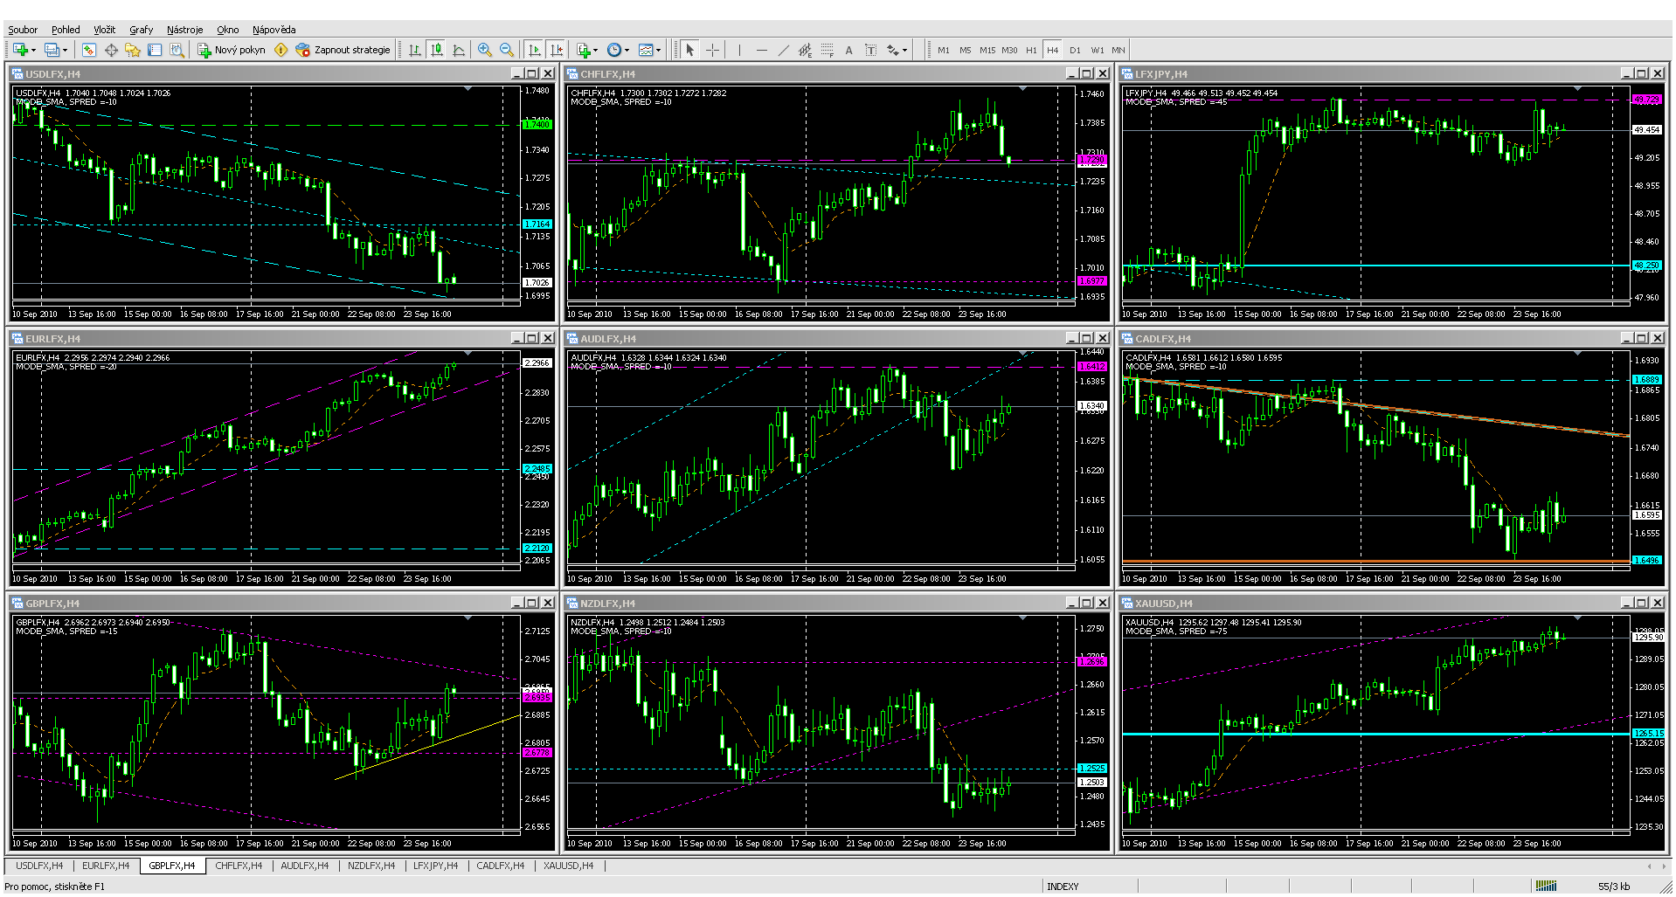Toggle Chart Shift on the chart
This screenshot has width=1676, height=897.
click(557, 51)
